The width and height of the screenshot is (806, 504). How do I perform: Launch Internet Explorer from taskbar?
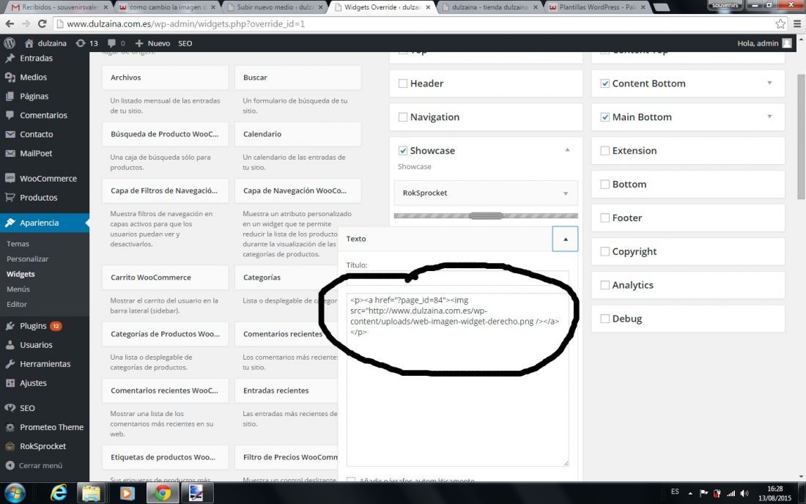(58, 493)
